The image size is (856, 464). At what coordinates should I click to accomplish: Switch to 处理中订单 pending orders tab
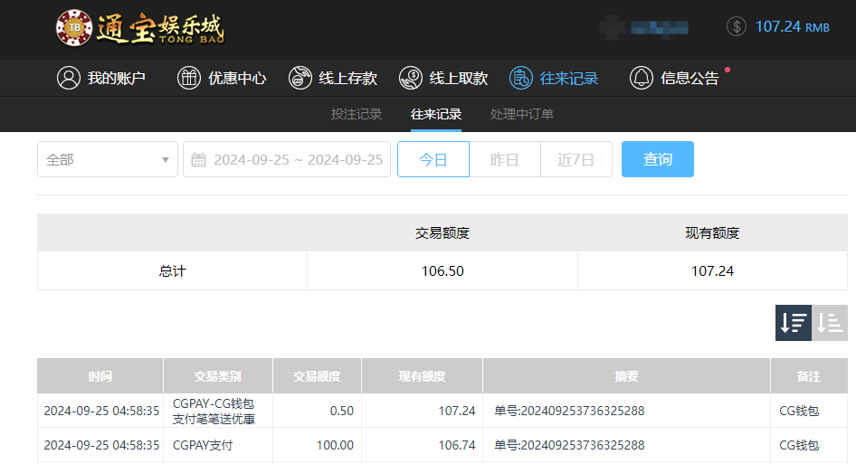tap(522, 114)
